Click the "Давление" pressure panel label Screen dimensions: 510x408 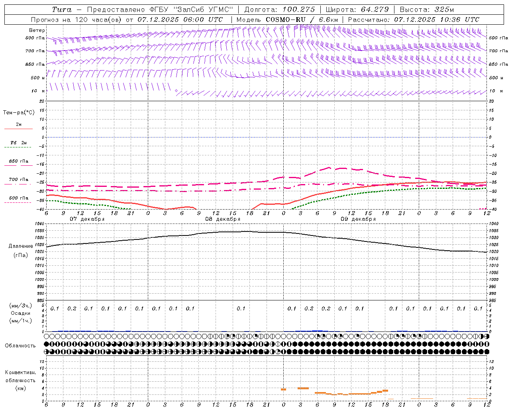click(x=21, y=246)
